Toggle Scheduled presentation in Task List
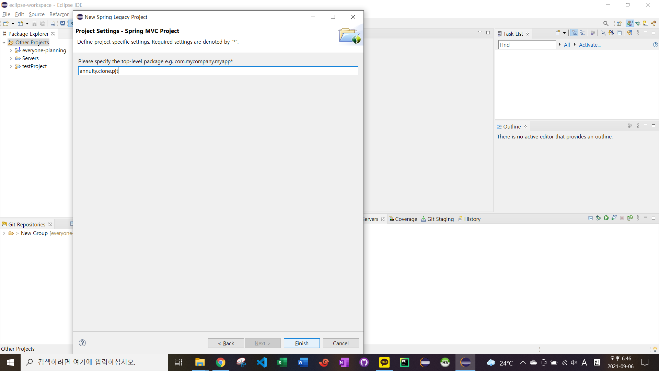The image size is (659, 371). click(x=582, y=33)
